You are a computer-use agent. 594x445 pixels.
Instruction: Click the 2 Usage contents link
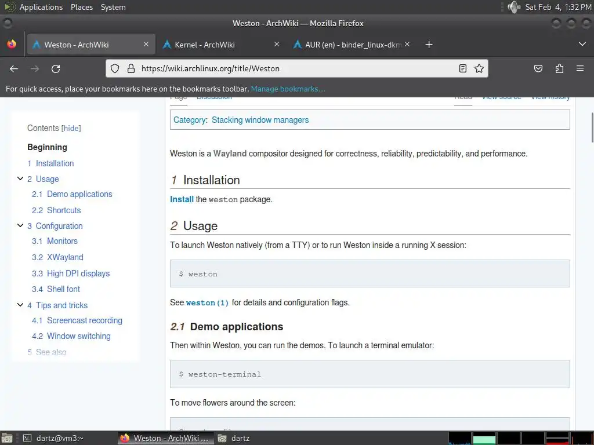pos(43,179)
